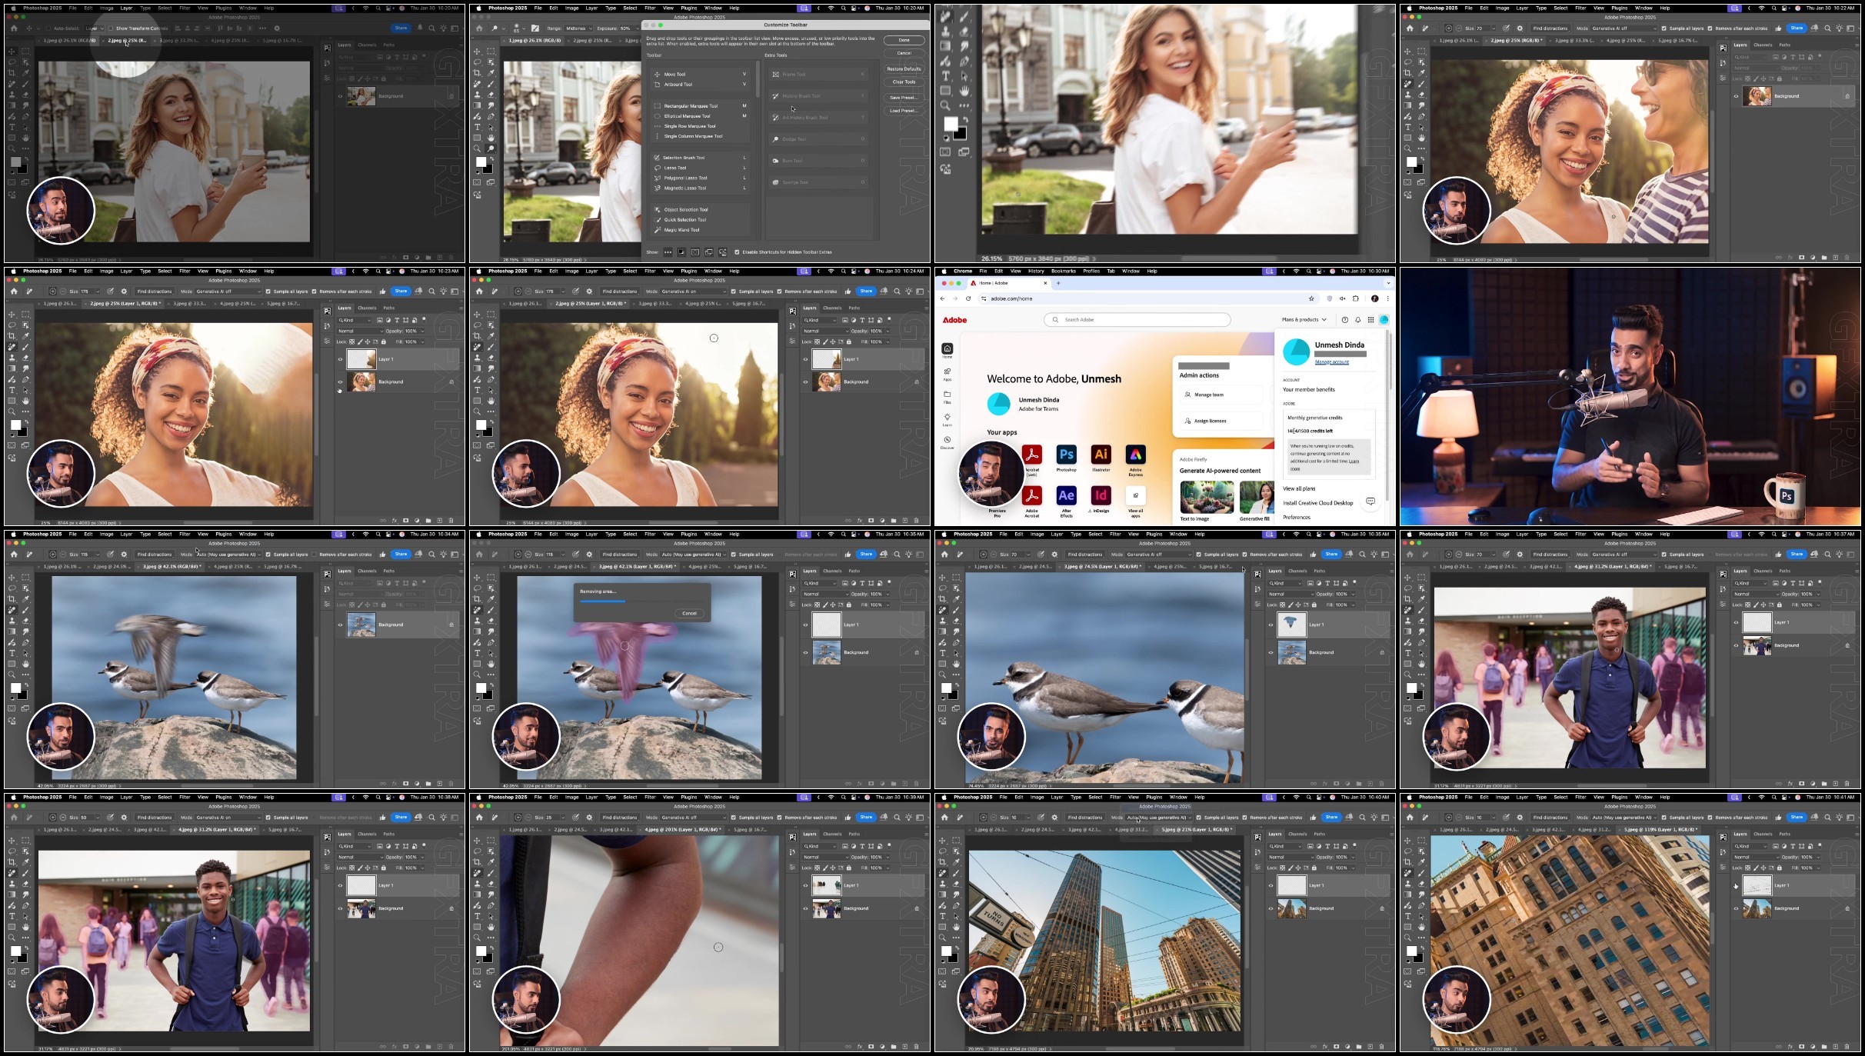Open the app grid icon on the Adobe page
The width and height of the screenshot is (1865, 1056).
click(x=1370, y=320)
